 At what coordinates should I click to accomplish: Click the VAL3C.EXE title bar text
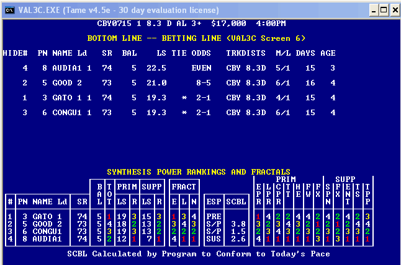click(x=119, y=10)
